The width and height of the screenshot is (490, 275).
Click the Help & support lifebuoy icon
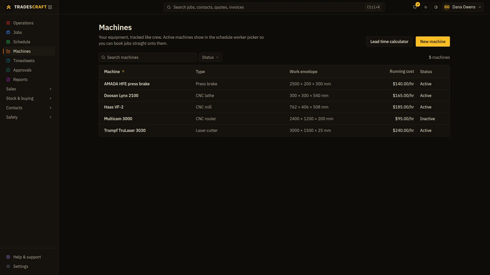pyautogui.click(x=8, y=257)
